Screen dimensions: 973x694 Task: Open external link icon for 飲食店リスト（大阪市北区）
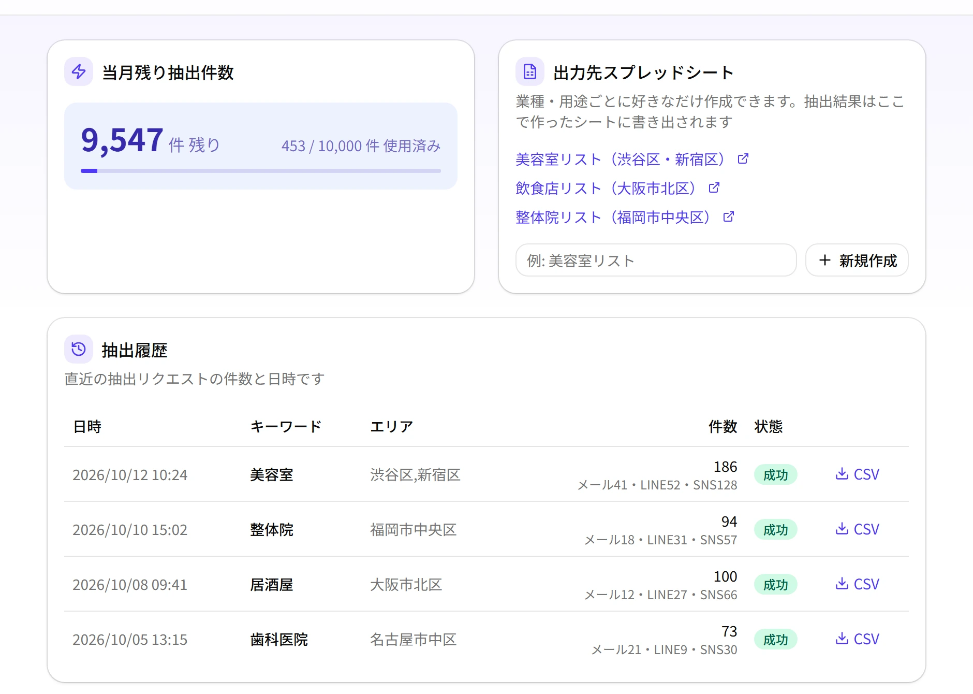click(714, 187)
